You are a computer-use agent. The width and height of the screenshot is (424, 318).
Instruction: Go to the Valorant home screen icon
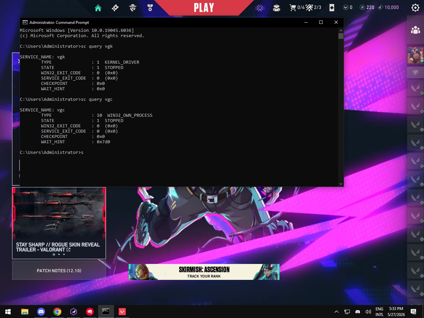tap(98, 8)
